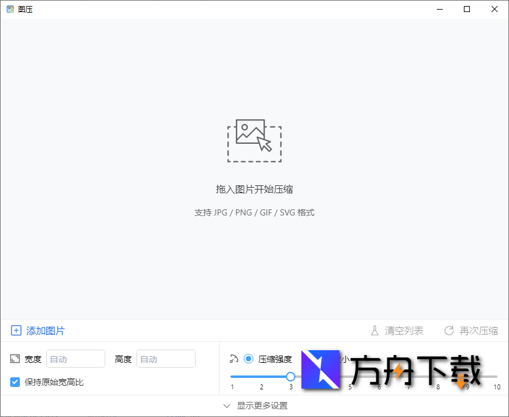Click the broom icon next to 清空列表
This screenshot has width=509, height=417.
pyautogui.click(x=374, y=330)
